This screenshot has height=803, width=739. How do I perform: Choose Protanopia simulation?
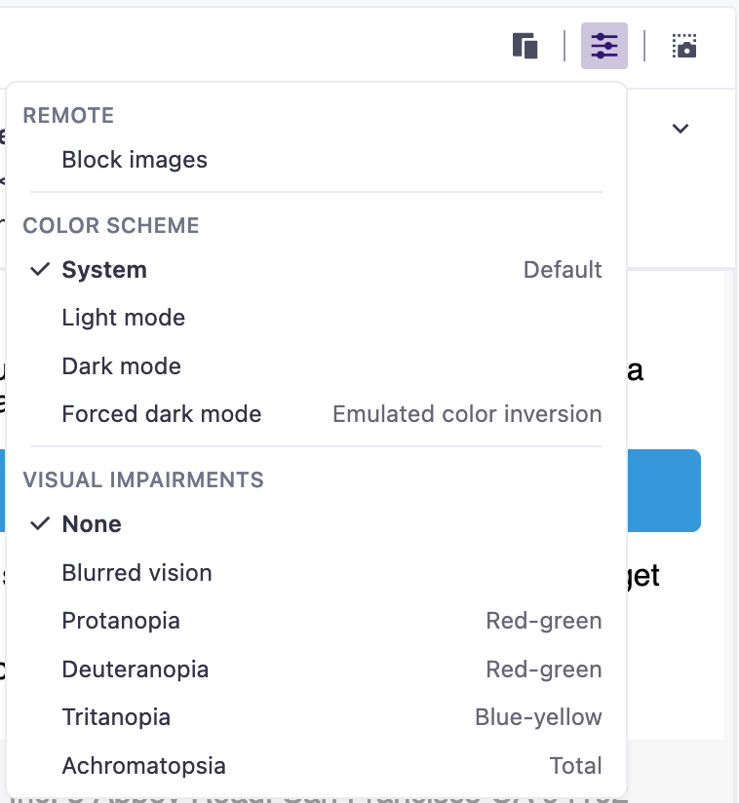point(121,621)
